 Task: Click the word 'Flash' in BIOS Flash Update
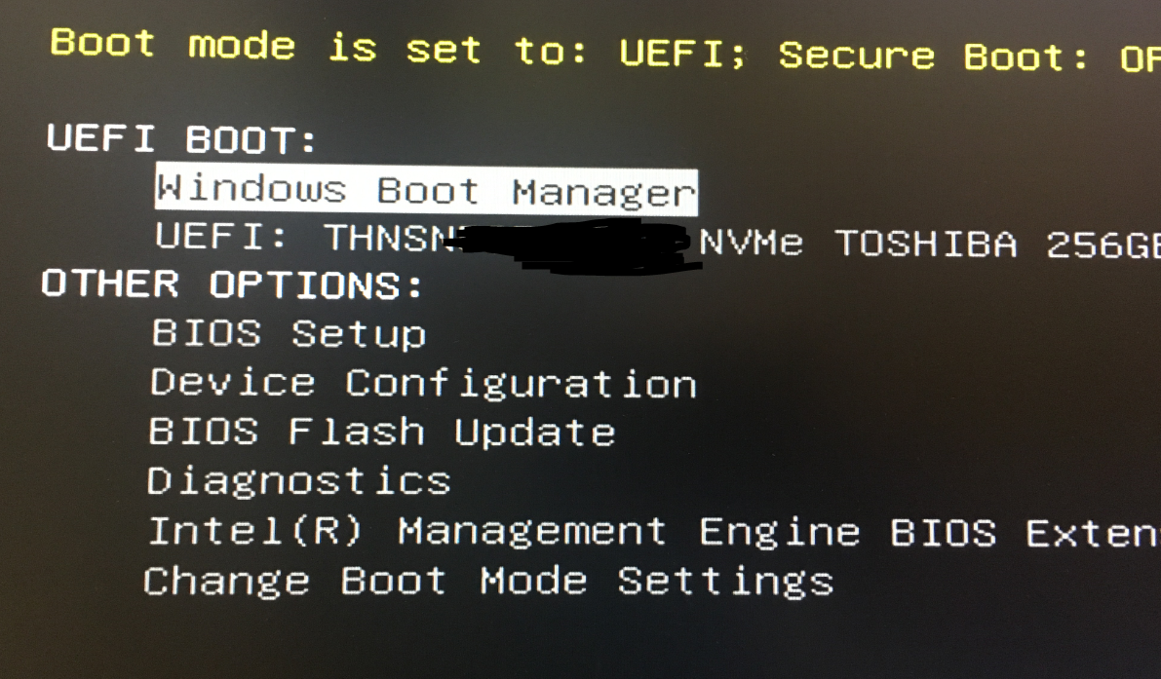(x=356, y=432)
